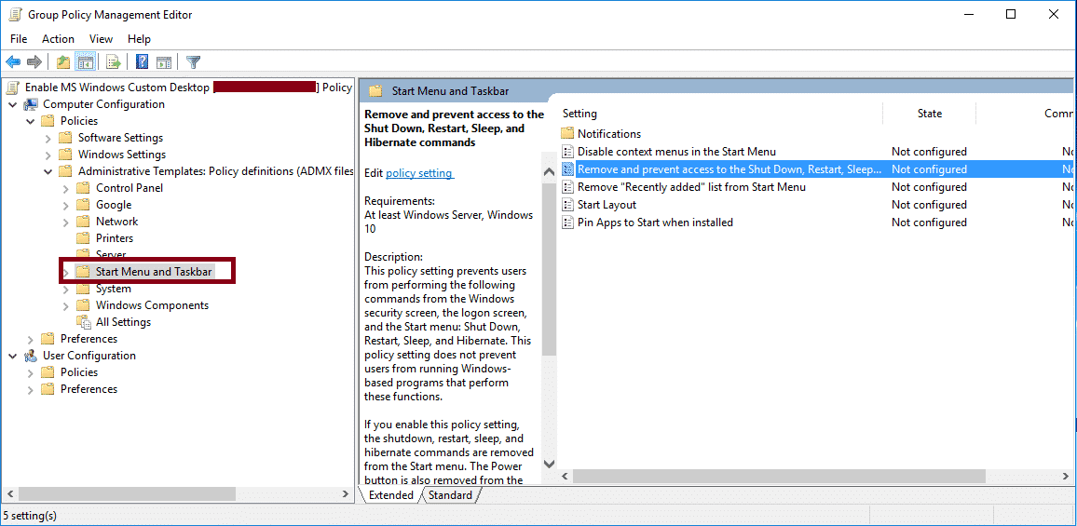
Task: Click description pane scroll down arrow
Action: (549, 464)
